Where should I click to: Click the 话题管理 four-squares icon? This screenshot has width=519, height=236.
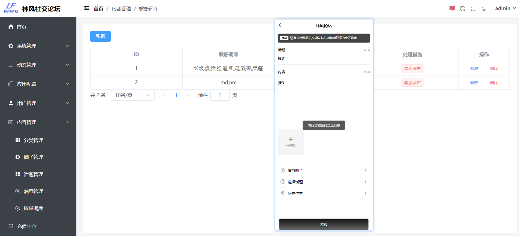18,174
